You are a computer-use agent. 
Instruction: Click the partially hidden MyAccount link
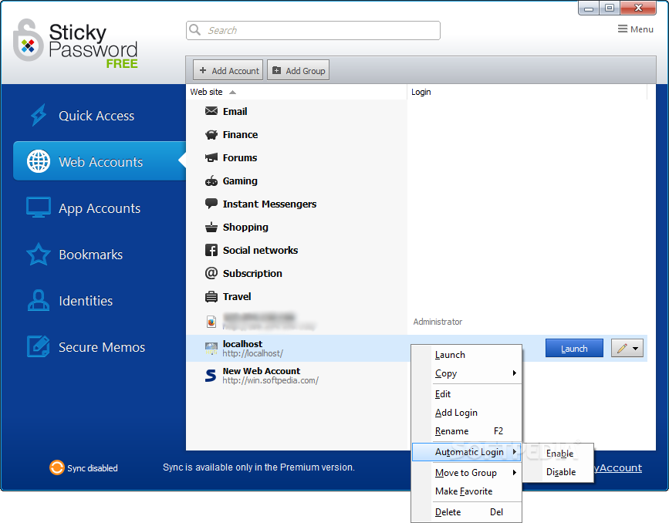pyautogui.click(x=618, y=467)
